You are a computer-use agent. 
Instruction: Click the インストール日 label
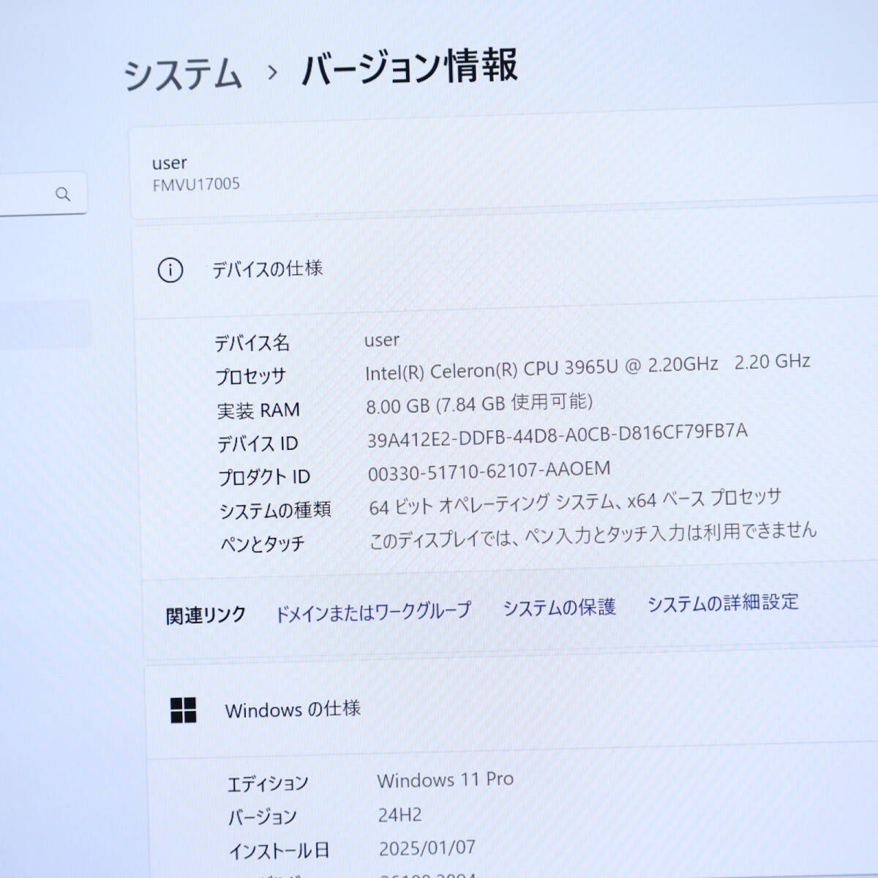click(x=279, y=852)
